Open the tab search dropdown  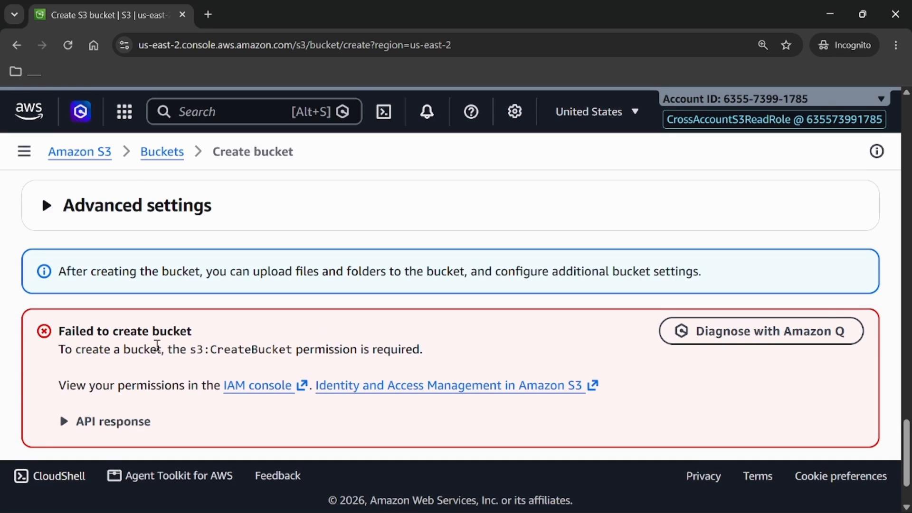[x=14, y=15]
